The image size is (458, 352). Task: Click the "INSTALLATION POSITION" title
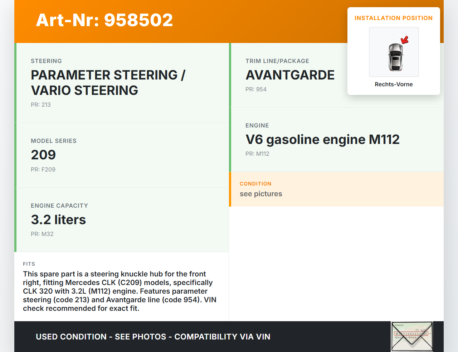[394, 18]
